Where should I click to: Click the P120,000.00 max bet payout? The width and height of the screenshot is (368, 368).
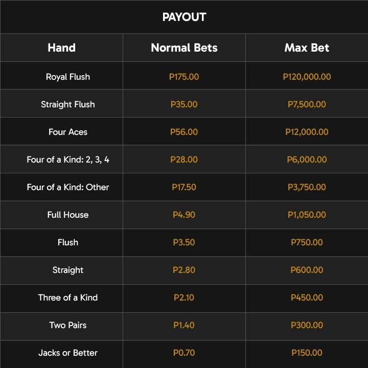click(307, 77)
